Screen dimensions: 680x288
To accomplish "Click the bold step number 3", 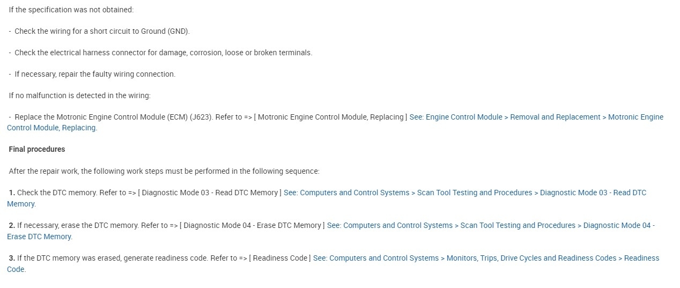I will click(x=12, y=258).
